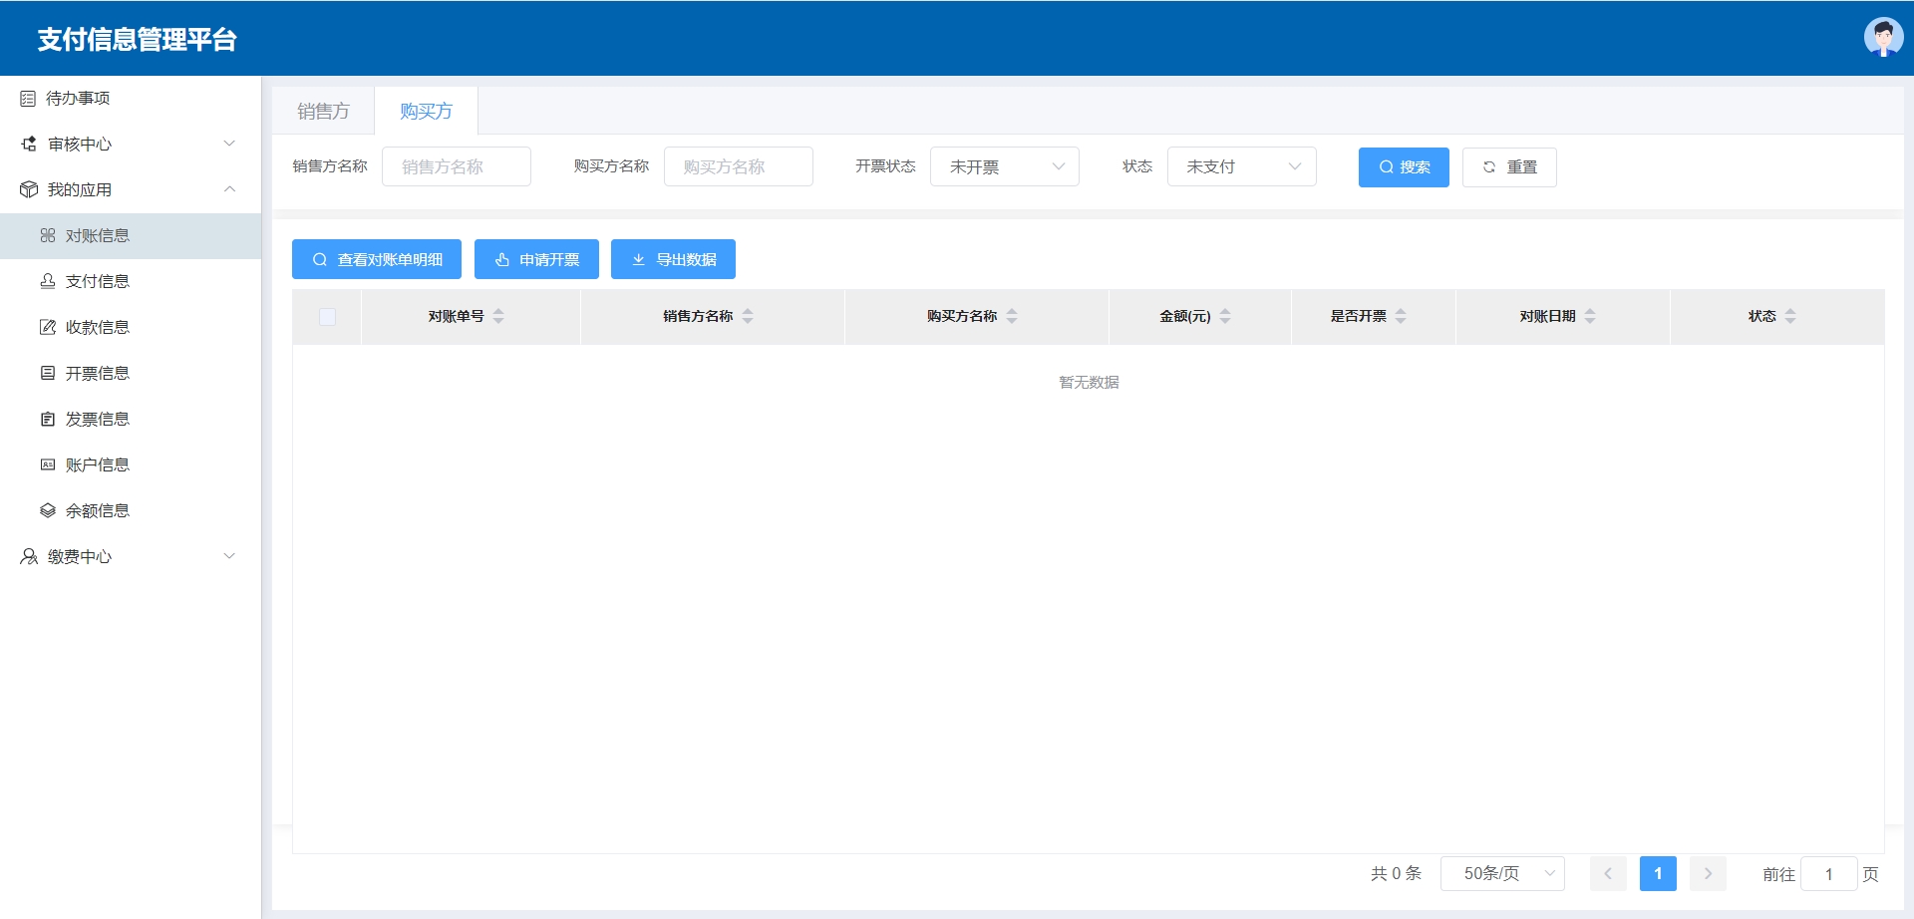Expand the 审核中心 menu

[x=130, y=145]
